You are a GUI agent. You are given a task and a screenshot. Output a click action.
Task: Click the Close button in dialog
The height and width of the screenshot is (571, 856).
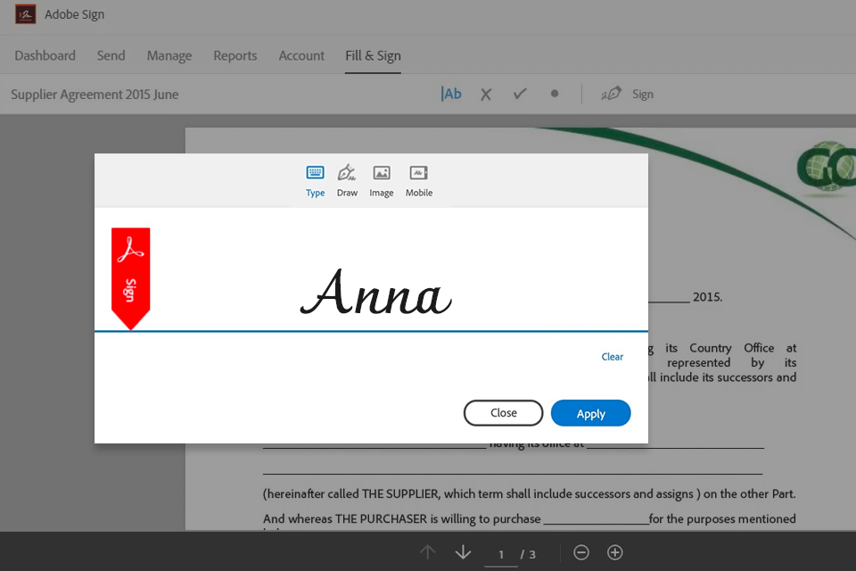(503, 412)
